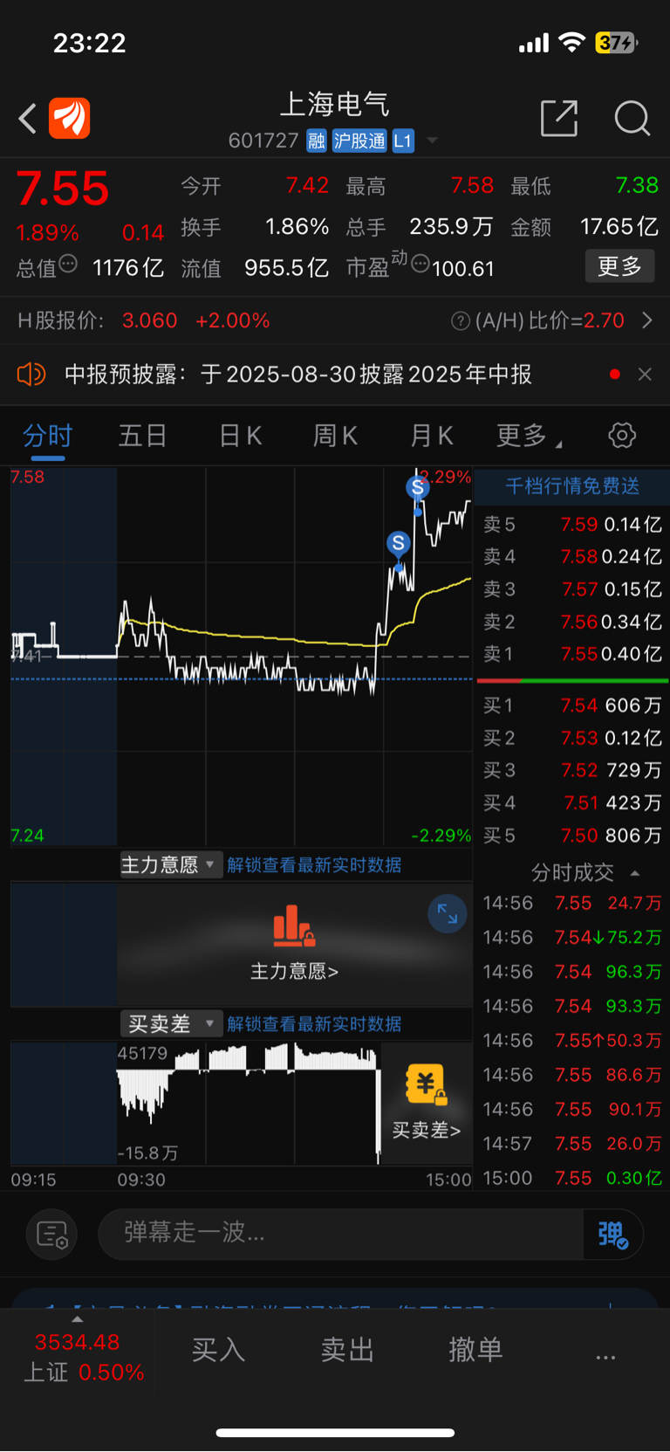Tap the share export icon
Image resolution: width=670 pixels, height=1452 pixels.
pos(559,118)
